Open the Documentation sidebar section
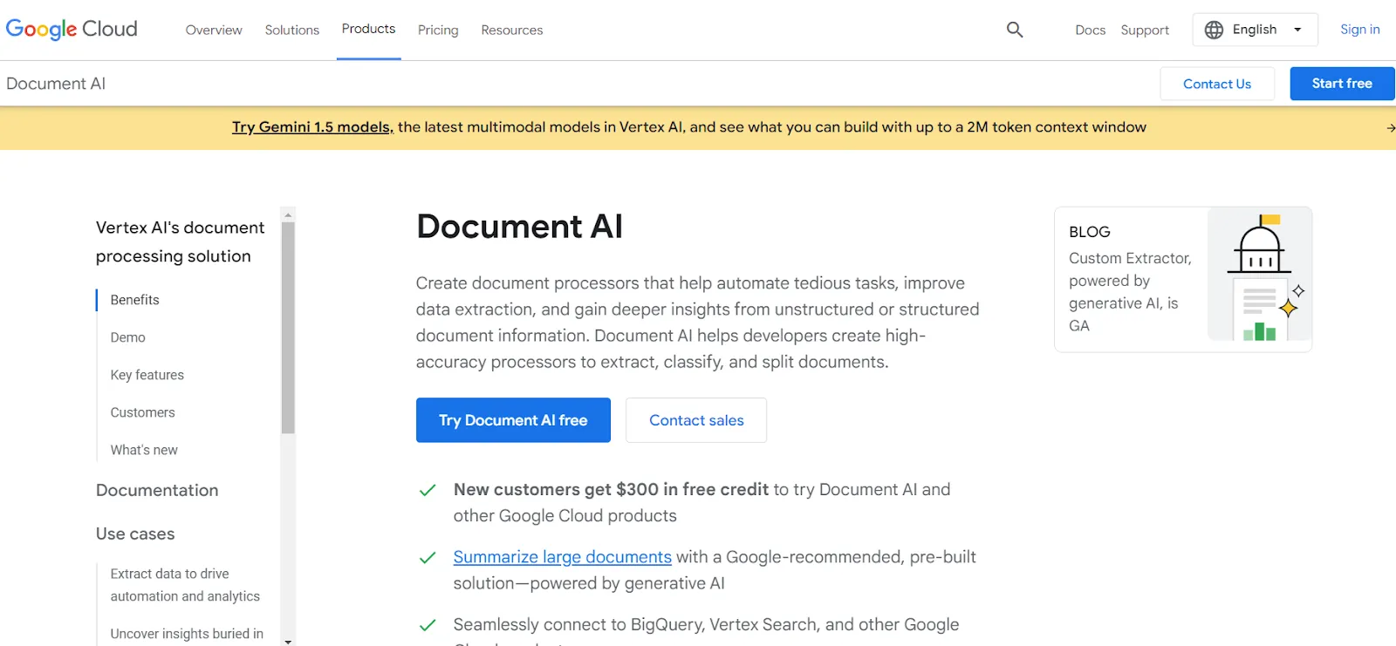The width and height of the screenshot is (1396, 646). pos(157,490)
